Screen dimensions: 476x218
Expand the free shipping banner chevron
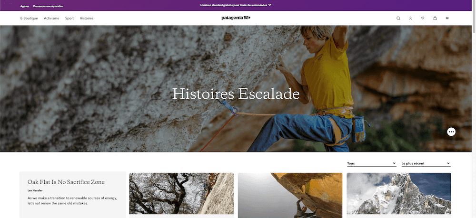pos(270,5)
